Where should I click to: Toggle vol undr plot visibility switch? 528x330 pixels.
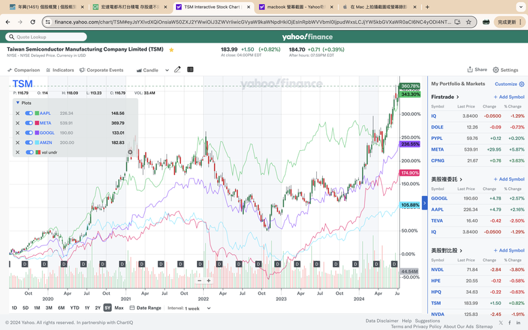click(x=29, y=152)
